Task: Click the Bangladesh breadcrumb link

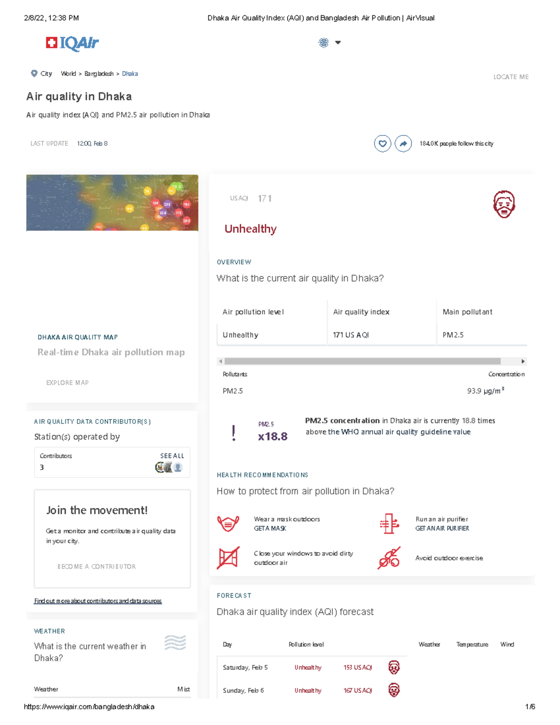Action: tap(99, 74)
